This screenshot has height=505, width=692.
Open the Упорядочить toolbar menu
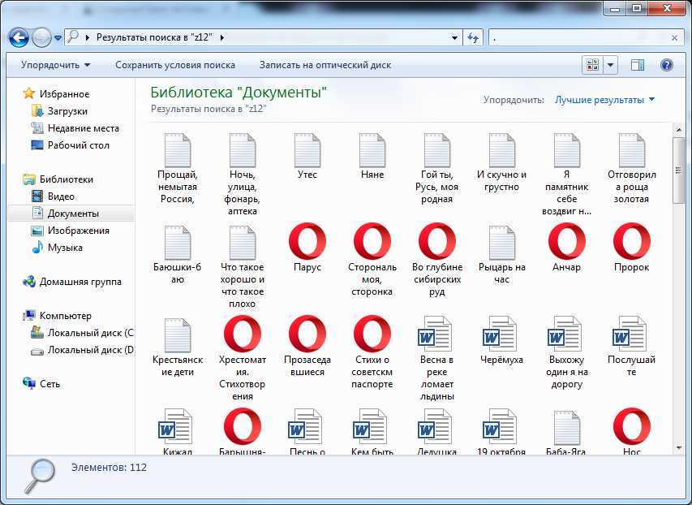56,65
